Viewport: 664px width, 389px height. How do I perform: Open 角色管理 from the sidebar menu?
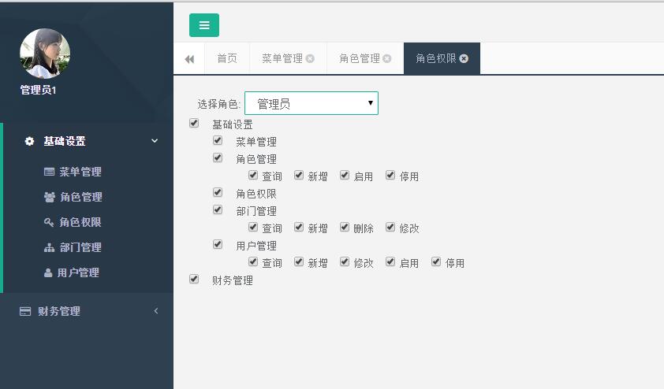click(81, 197)
